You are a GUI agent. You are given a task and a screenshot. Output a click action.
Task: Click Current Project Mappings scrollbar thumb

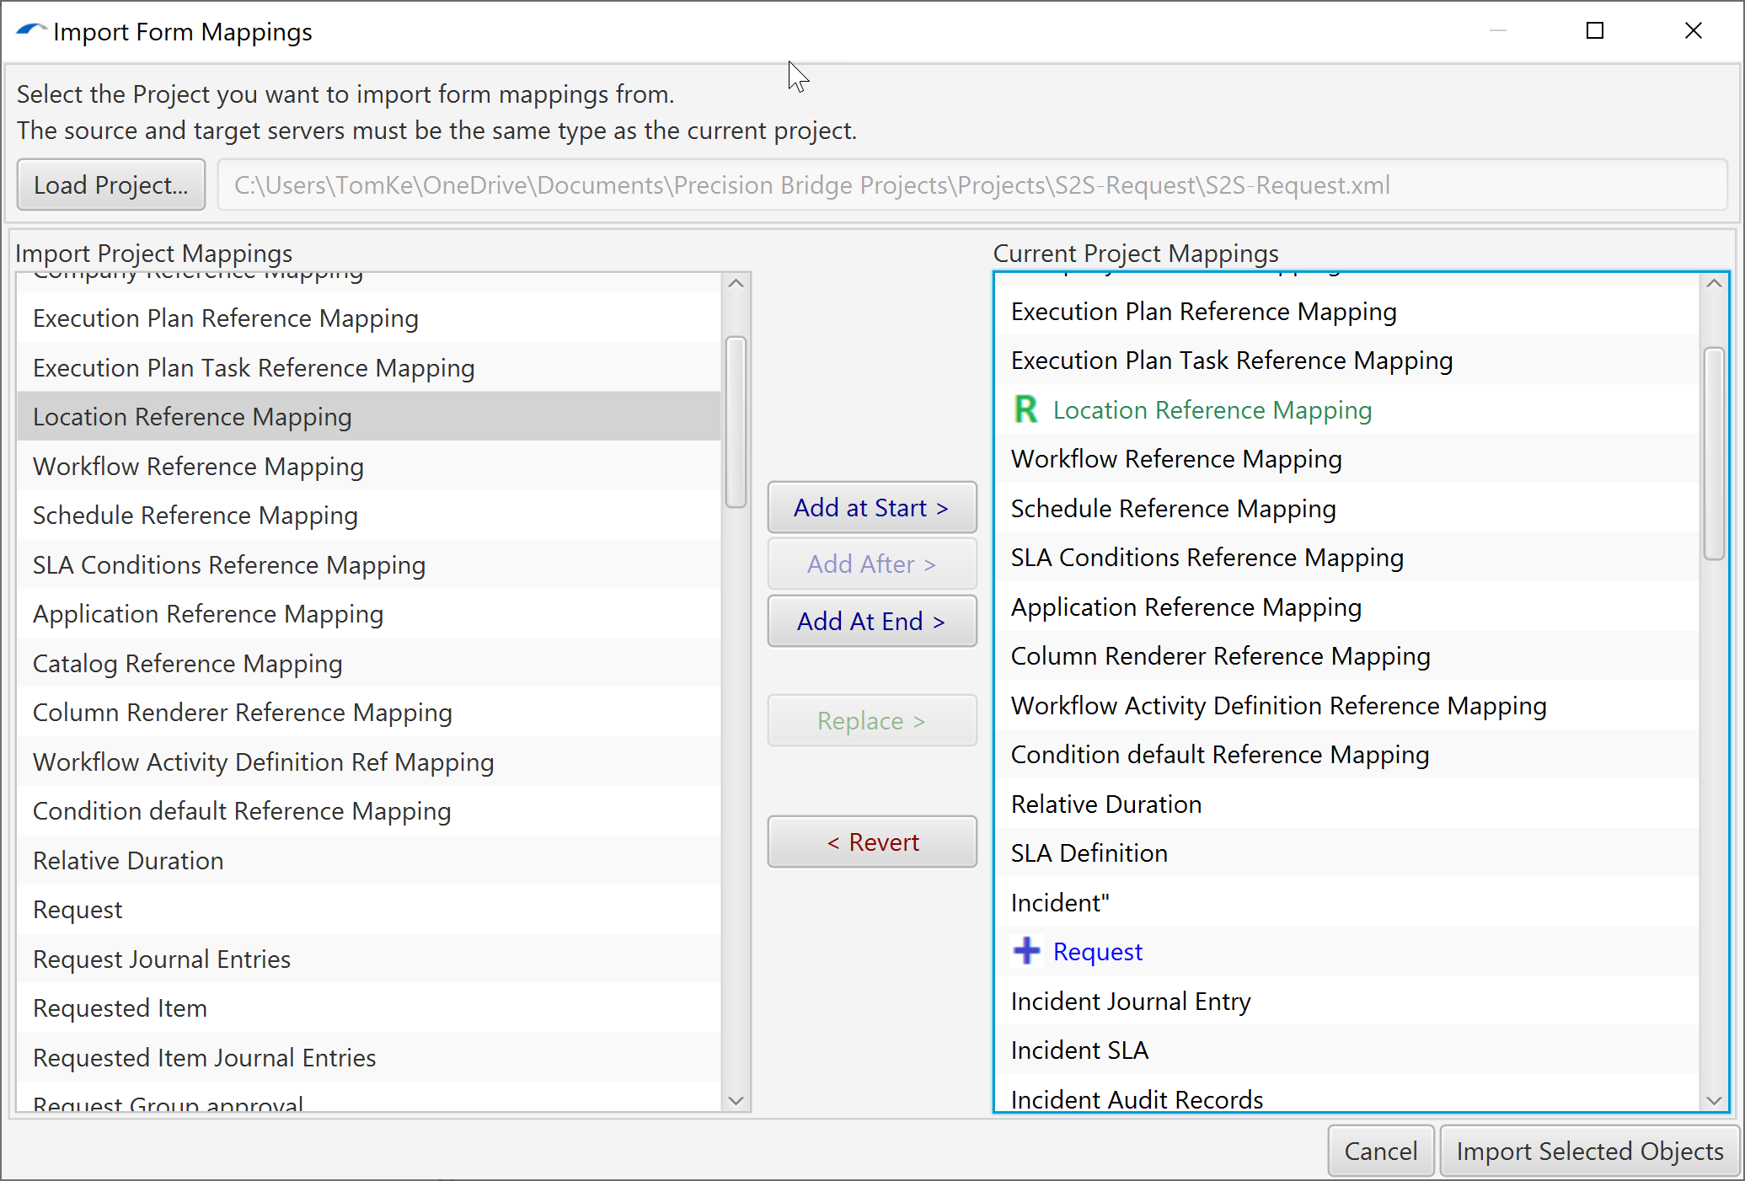click(x=1714, y=453)
